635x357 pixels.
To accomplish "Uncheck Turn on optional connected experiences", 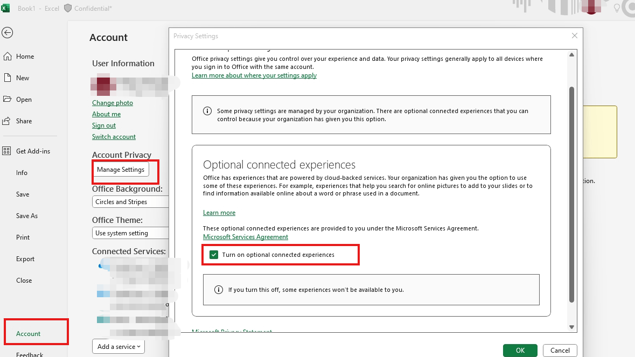I will click(214, 255).
